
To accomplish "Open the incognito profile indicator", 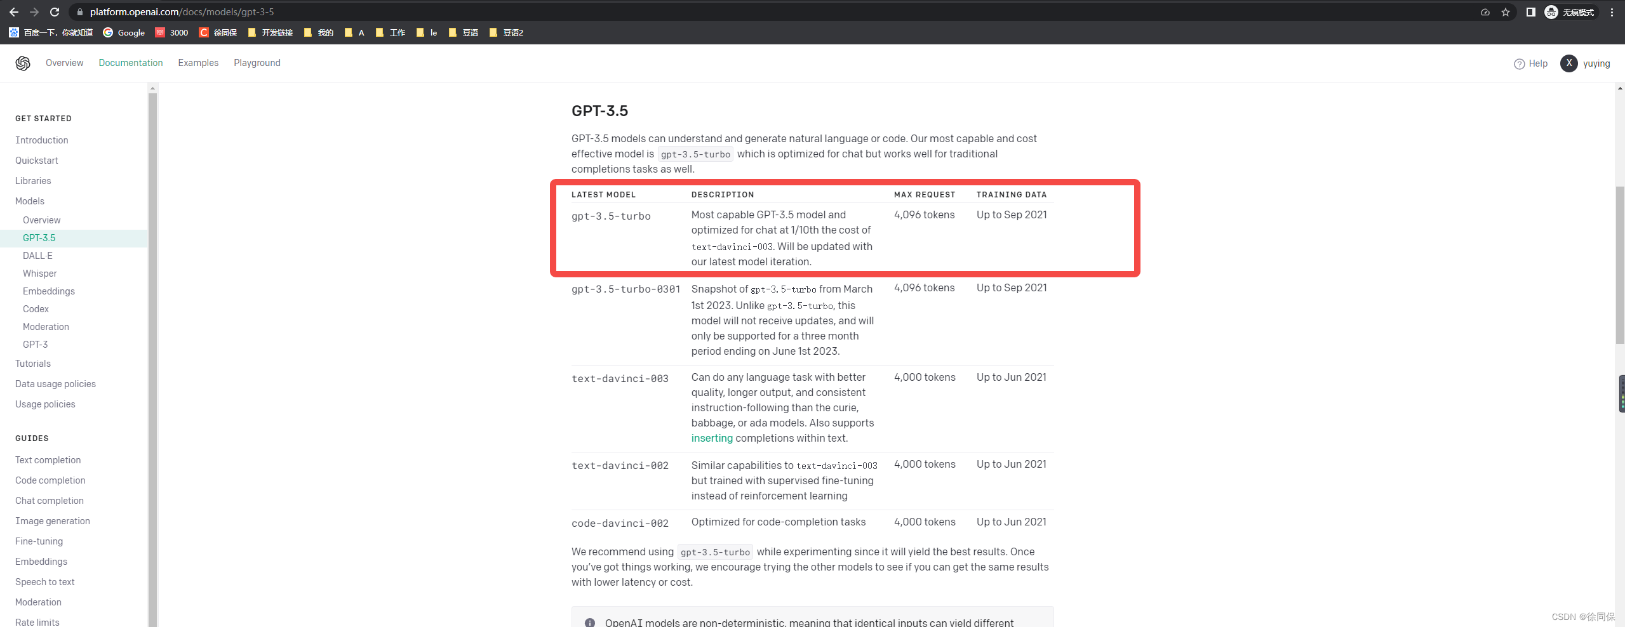I will pos(1570,12).
